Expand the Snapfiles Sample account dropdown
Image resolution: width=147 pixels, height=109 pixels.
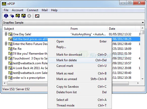pos(143,23)
